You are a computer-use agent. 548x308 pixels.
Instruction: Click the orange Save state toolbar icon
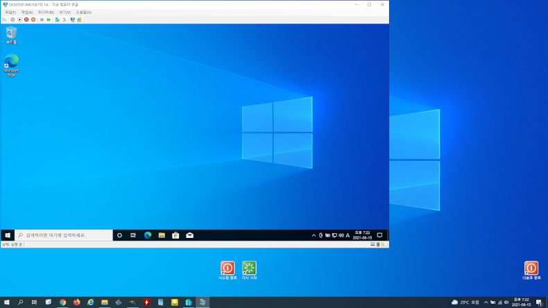(x=33, y=20)
